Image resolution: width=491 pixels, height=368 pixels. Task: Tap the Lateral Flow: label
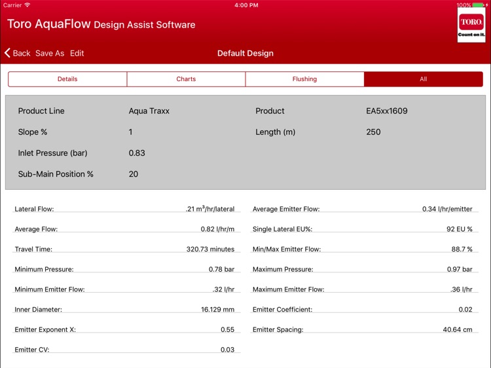34,209
